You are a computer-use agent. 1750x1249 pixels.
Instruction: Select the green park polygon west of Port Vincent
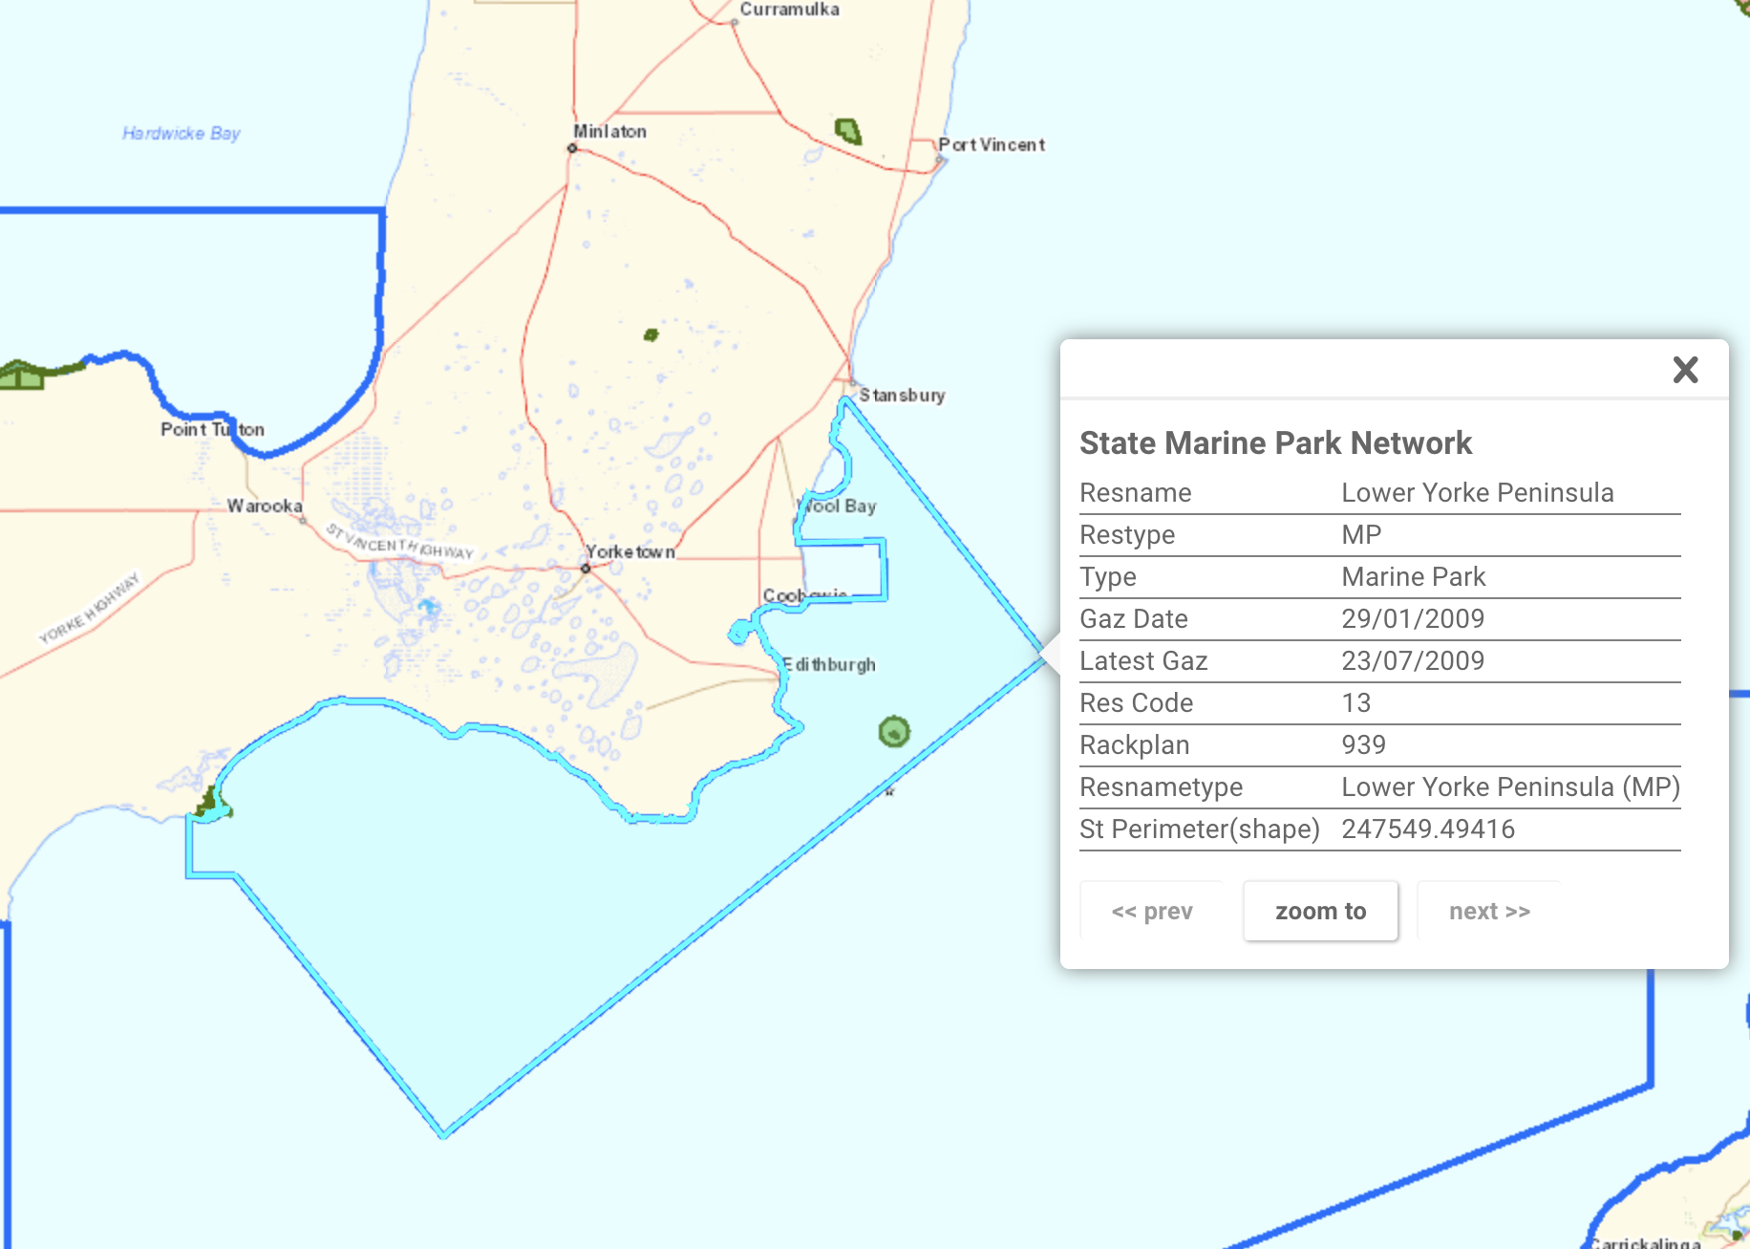(x=847, y=131)
